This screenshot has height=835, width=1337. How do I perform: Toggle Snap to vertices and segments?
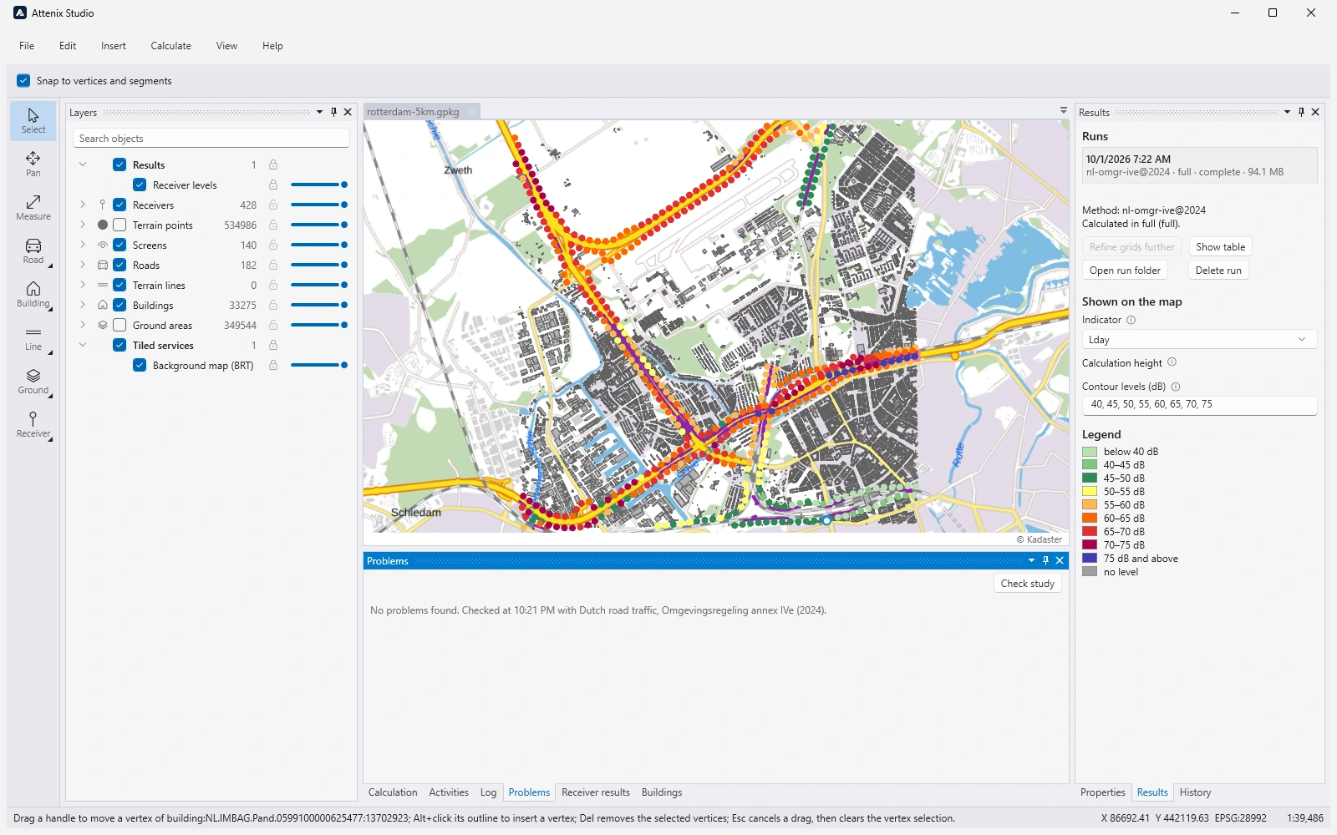click(23, 81)
